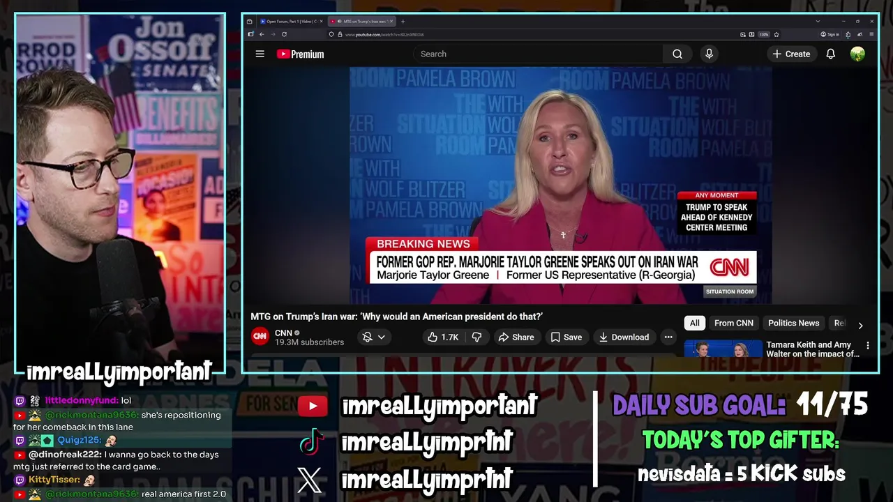Click chat username 'Quigz125'
Viewport: 893px width, 502px height.
tap(79, 441)
